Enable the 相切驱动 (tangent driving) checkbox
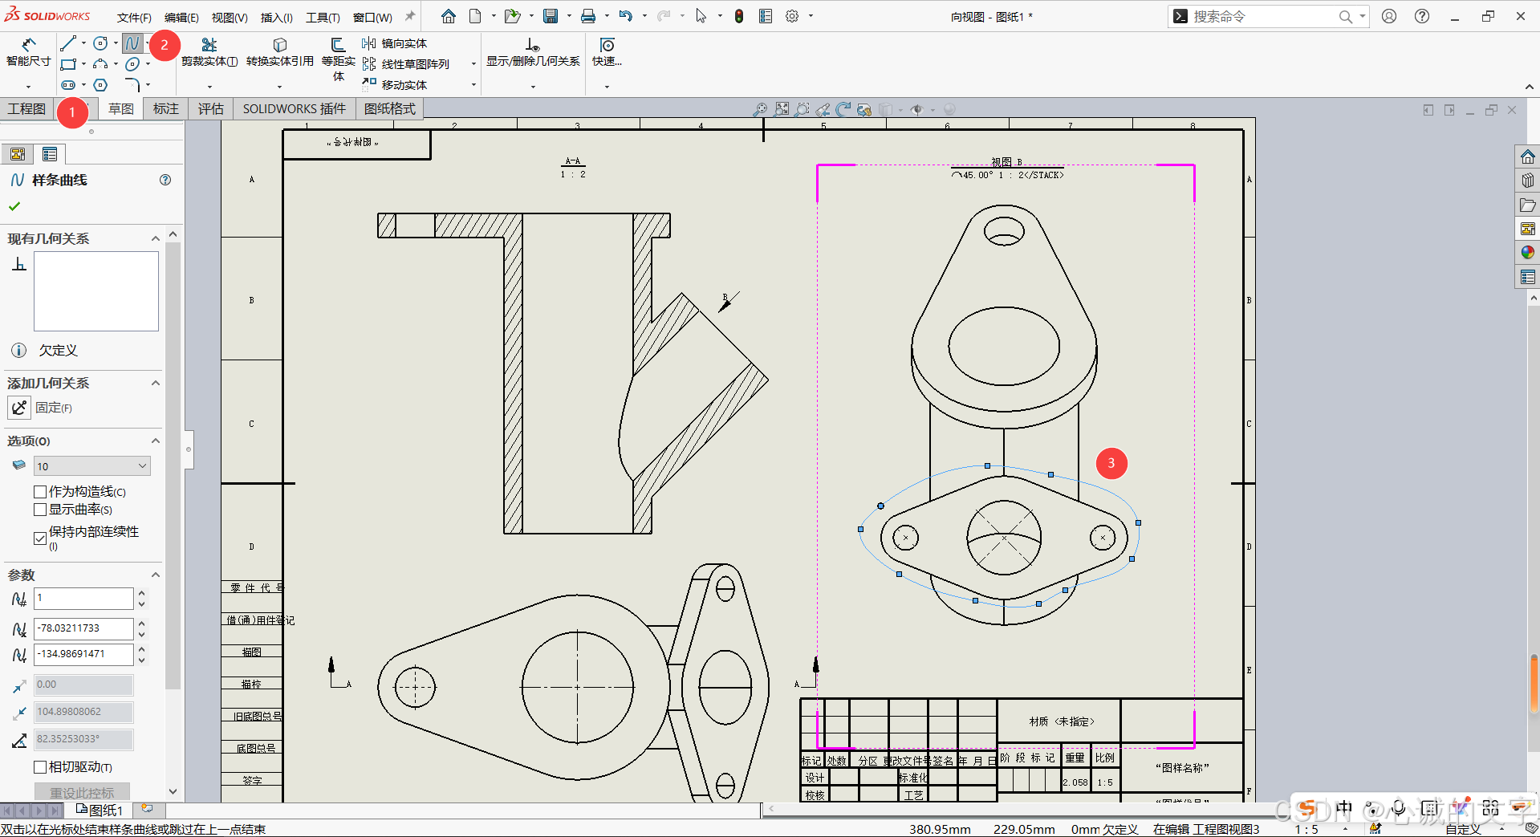 point(40,767)
